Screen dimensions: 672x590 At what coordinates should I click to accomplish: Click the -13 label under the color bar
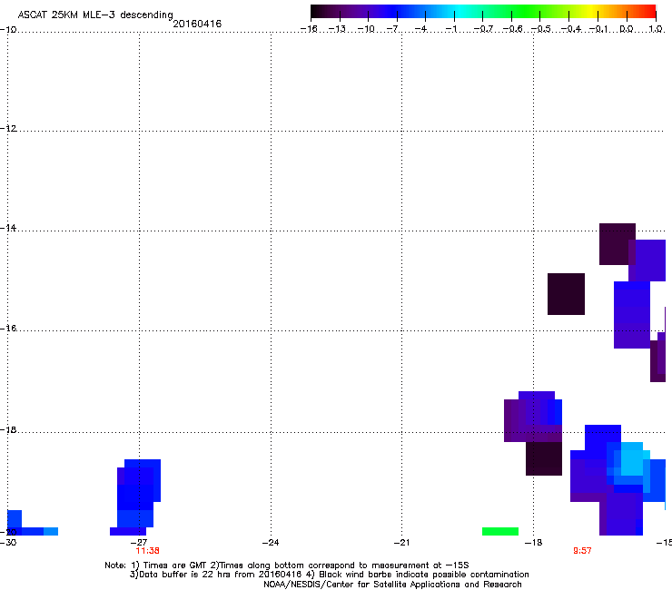coord(337,29)
